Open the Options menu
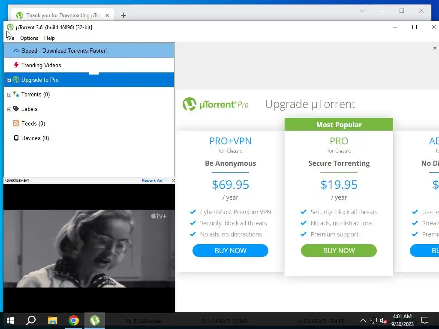Viewport: 439px width, 329px height. 29,38
